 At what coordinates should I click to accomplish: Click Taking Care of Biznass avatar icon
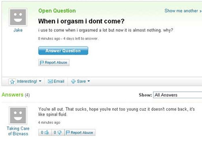tap(18, 115)
